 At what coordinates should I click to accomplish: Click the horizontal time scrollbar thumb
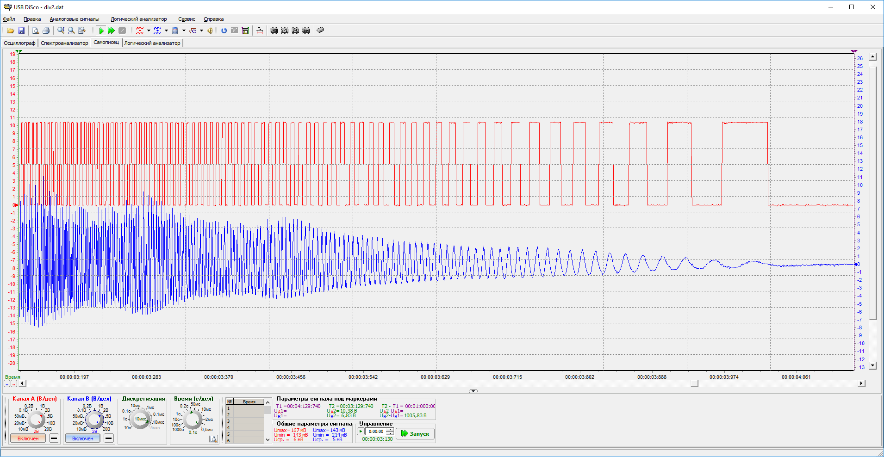click(x=694, y=383)
